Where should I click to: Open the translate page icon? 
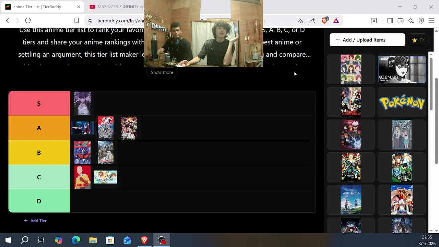pyautogui.click(x=300, y=21)
